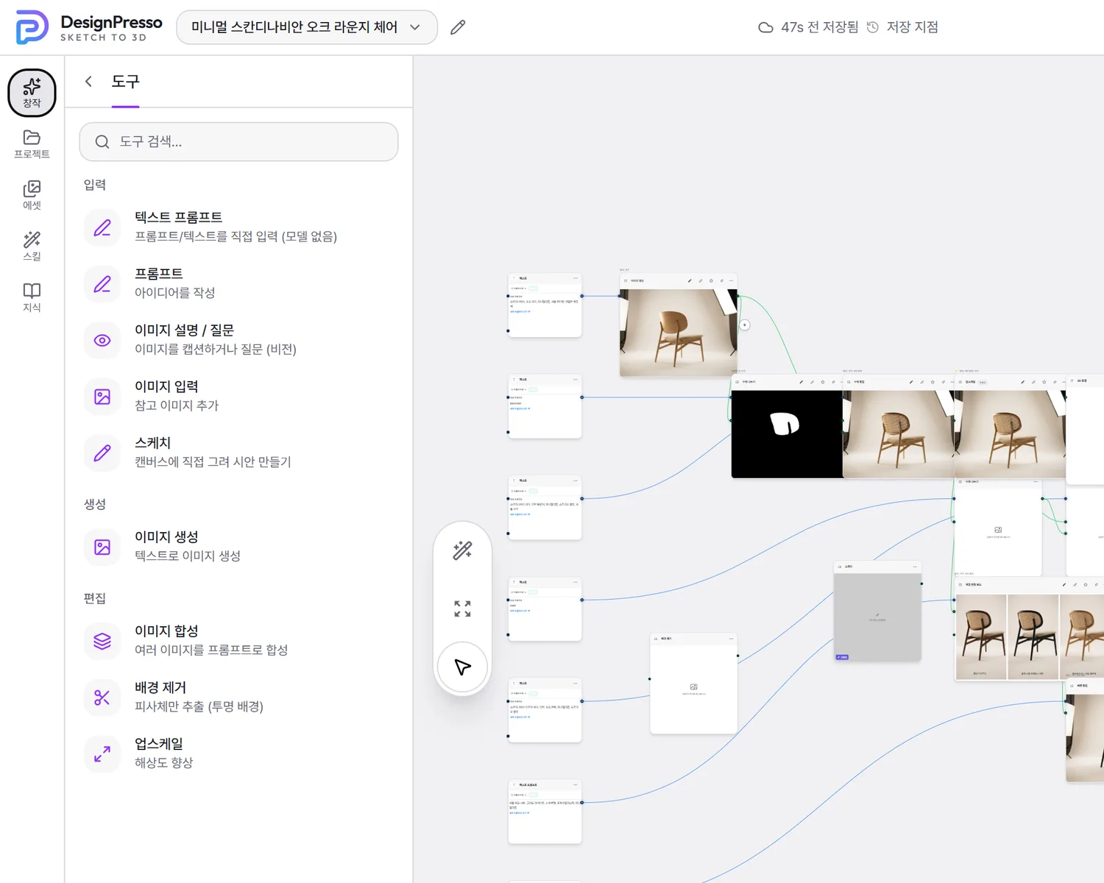
Task: Open the 스킬 skills sidebar tab
Action: click(x=32, y=247)
